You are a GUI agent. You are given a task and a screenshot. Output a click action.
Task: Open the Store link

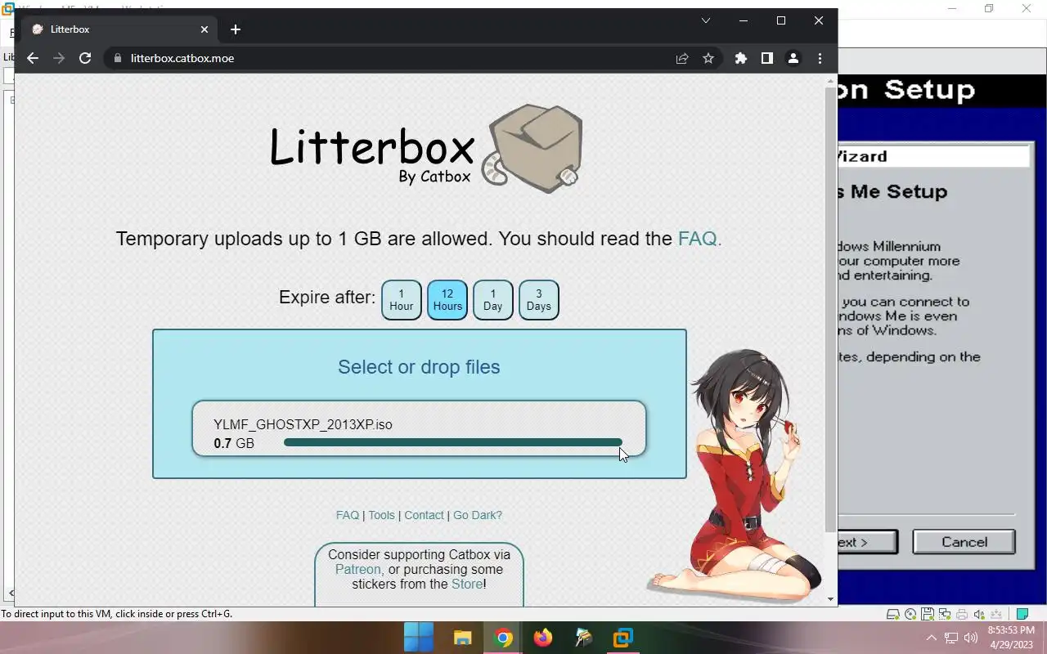[x=467, y=584]
